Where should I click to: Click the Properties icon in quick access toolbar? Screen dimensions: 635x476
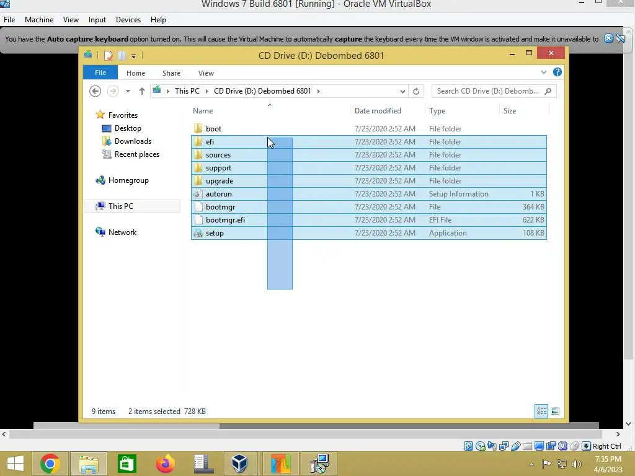click(108, 55)
